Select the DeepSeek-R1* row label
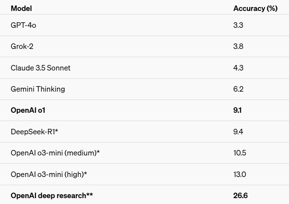This screenshot has height=204, width=289. coord(35,132)
